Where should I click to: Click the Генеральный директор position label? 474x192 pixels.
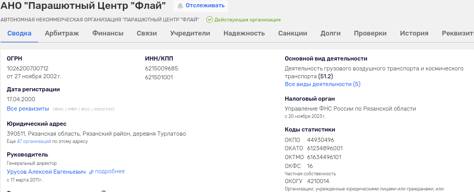(x=32, y=163)
